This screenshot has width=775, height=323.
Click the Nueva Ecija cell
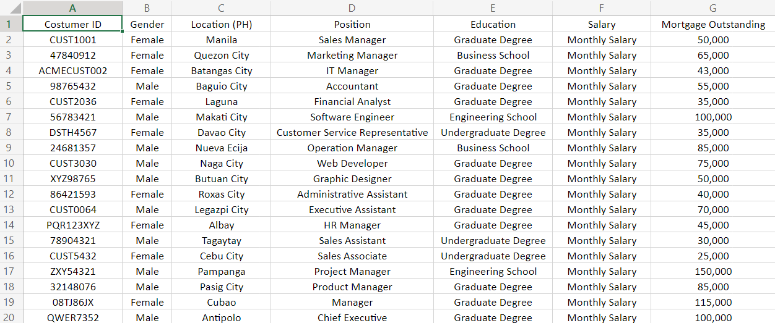tap(222, 148)
